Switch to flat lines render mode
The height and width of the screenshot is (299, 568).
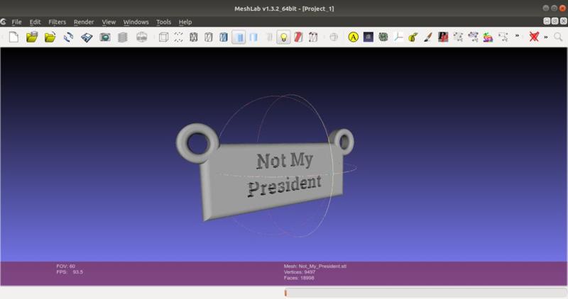point(224,37)
